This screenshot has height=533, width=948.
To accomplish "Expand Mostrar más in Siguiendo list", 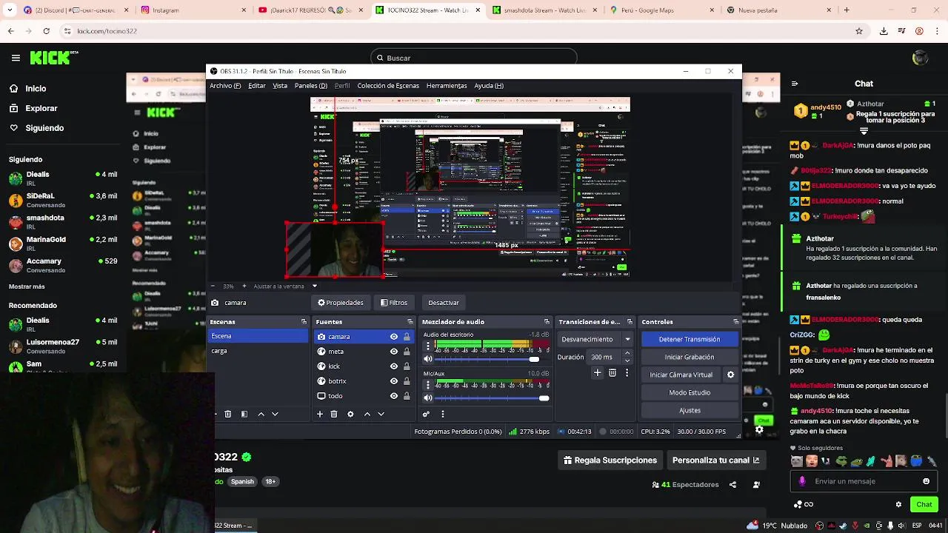I will pos(27,286).
